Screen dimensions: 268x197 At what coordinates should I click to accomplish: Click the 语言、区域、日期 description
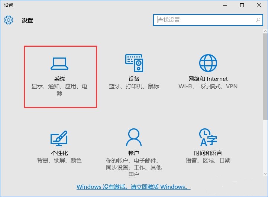(x=208, y=160)
